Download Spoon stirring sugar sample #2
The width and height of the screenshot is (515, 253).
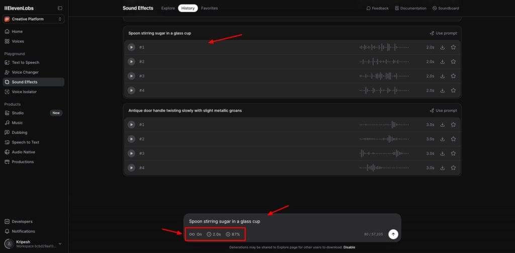point(443,62)
